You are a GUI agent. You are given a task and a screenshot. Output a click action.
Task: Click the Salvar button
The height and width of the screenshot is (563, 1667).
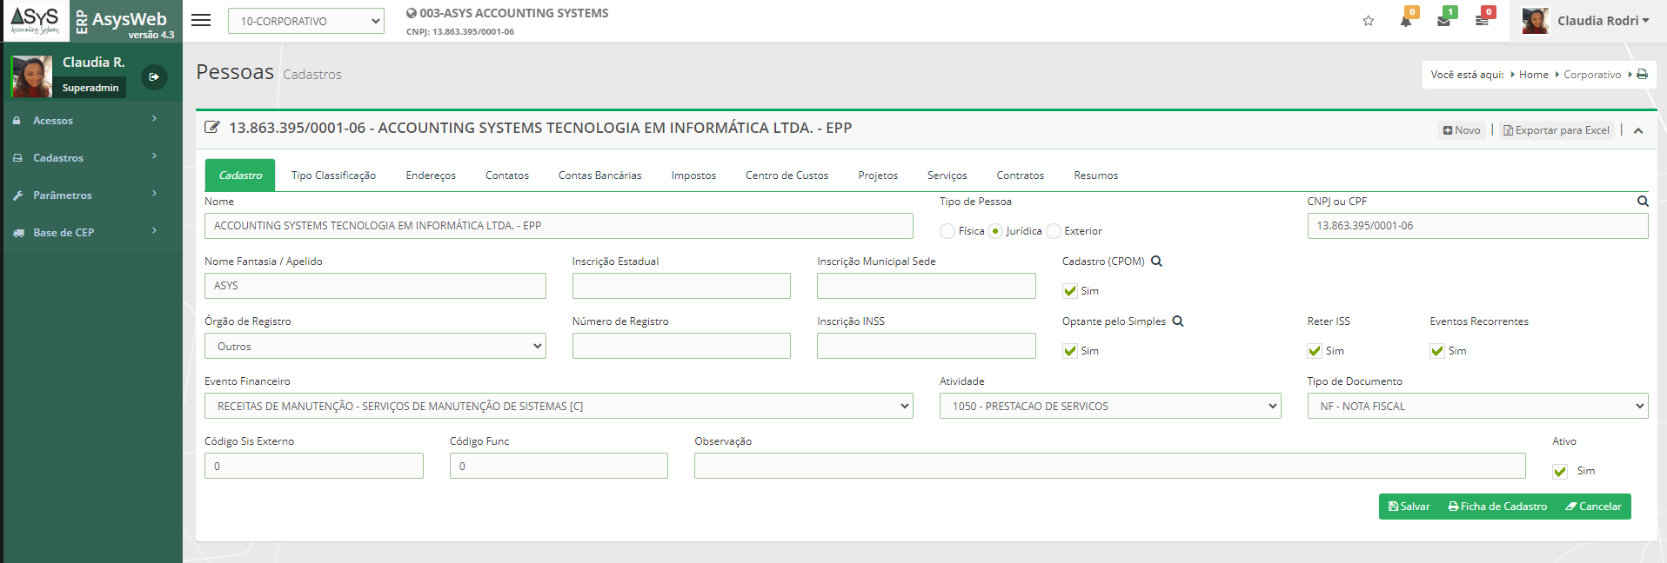pos(1409,507)
